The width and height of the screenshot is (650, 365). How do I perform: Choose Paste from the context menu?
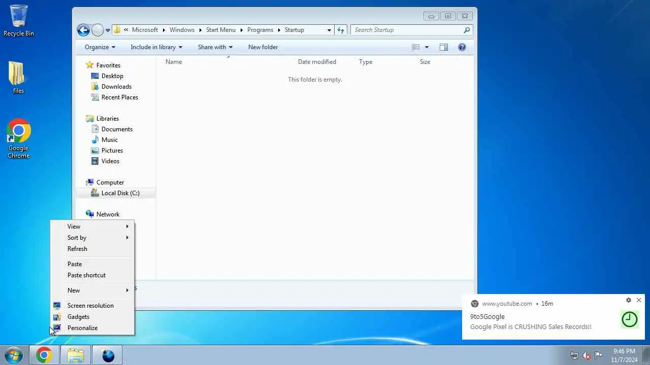[x=92, y=264]
